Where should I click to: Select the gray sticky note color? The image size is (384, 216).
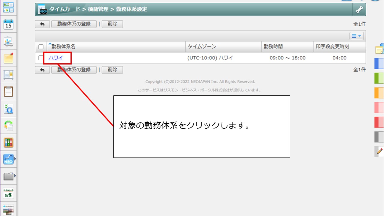pyautogui.click(x=379, y=137)
